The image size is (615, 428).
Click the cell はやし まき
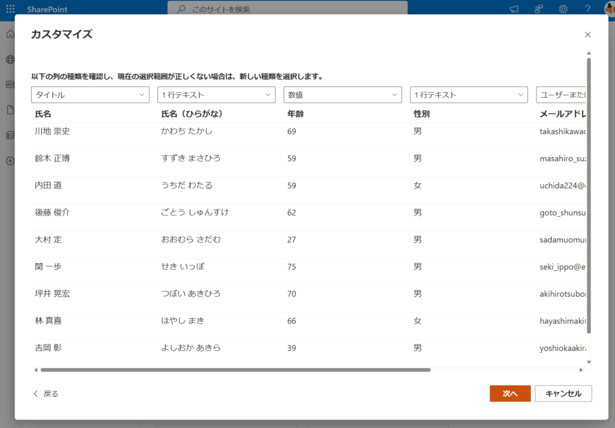[x=183, y=321]
